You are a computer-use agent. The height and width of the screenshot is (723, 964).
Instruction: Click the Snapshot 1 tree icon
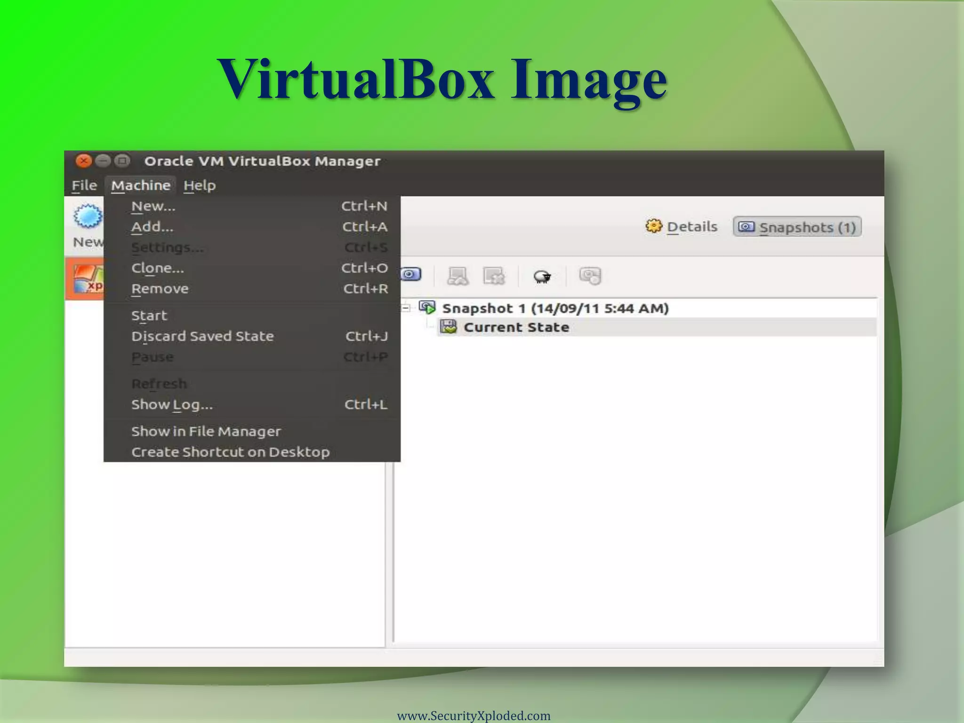pyautogui.click(x=427, y=308)
